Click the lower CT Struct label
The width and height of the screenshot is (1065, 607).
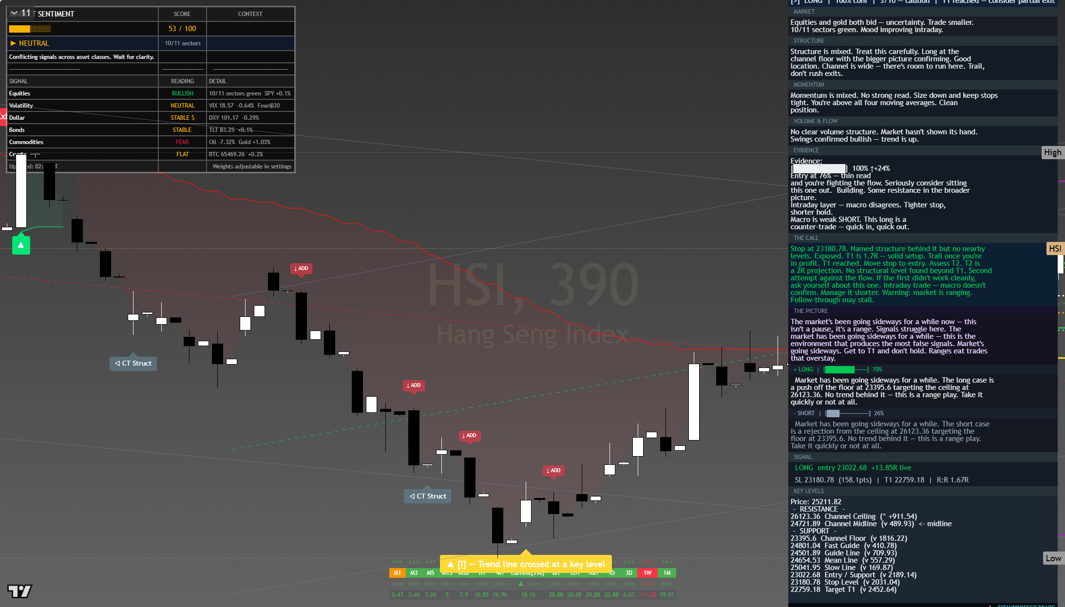tap(428, 496)
